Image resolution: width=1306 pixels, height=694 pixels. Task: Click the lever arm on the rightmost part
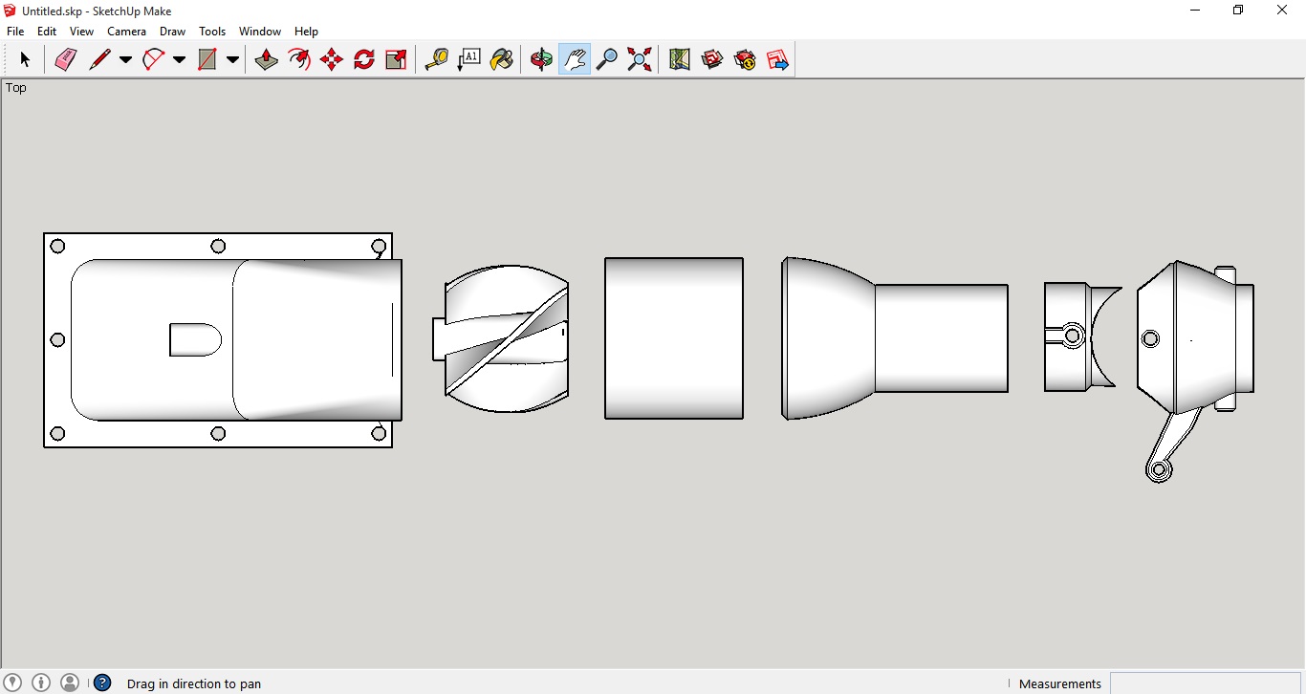click(x=1171, y=446)
